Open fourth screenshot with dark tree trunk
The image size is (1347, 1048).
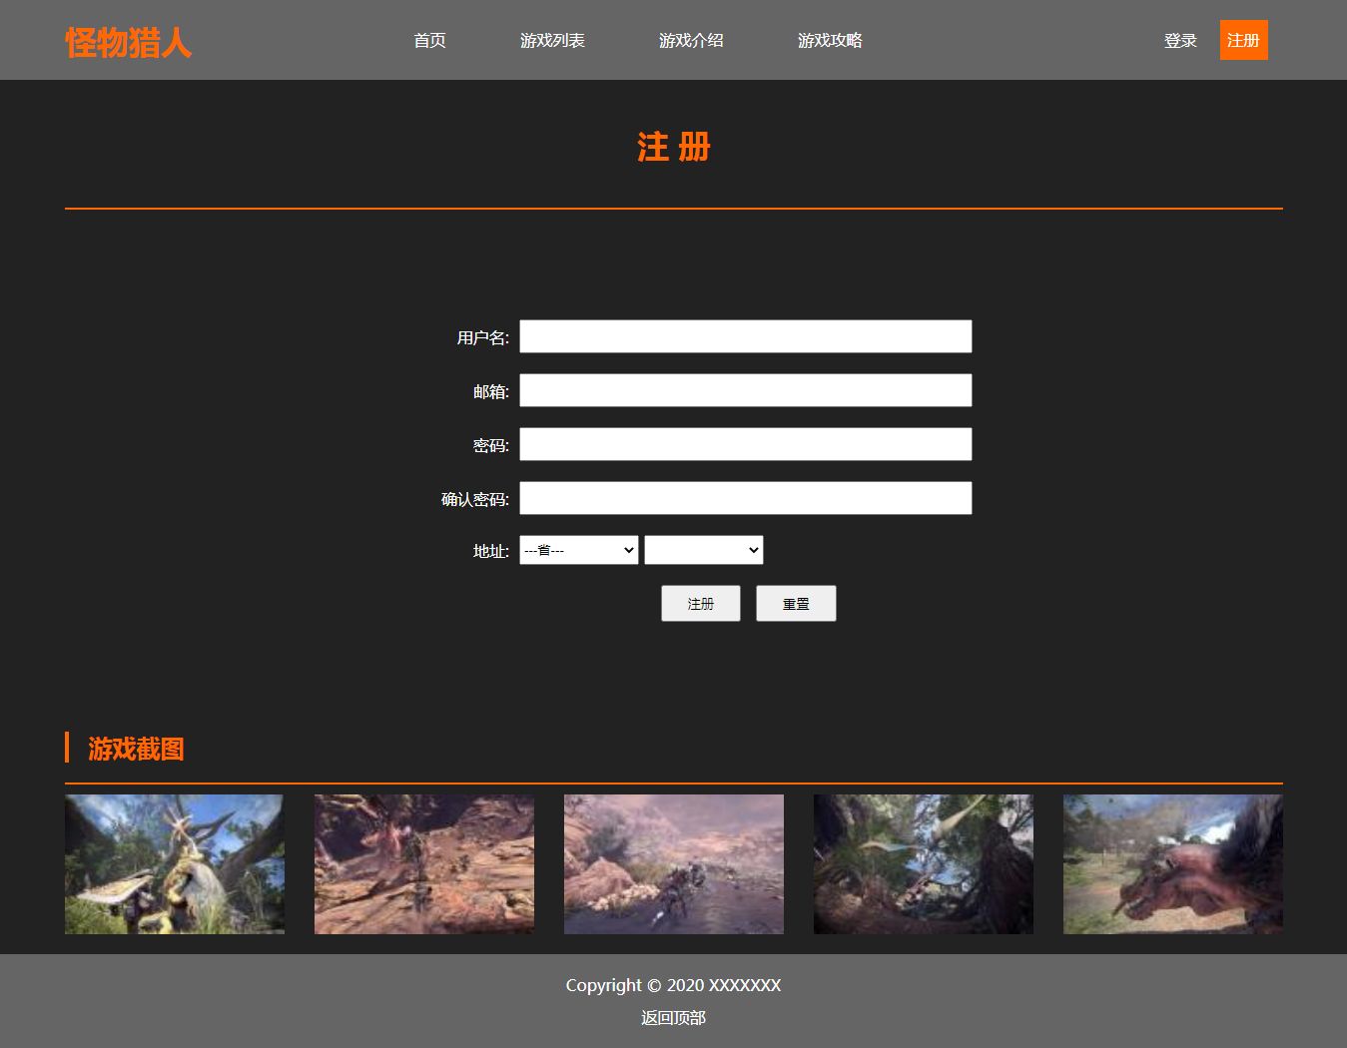pyautogui.click(x=924, y=864)
